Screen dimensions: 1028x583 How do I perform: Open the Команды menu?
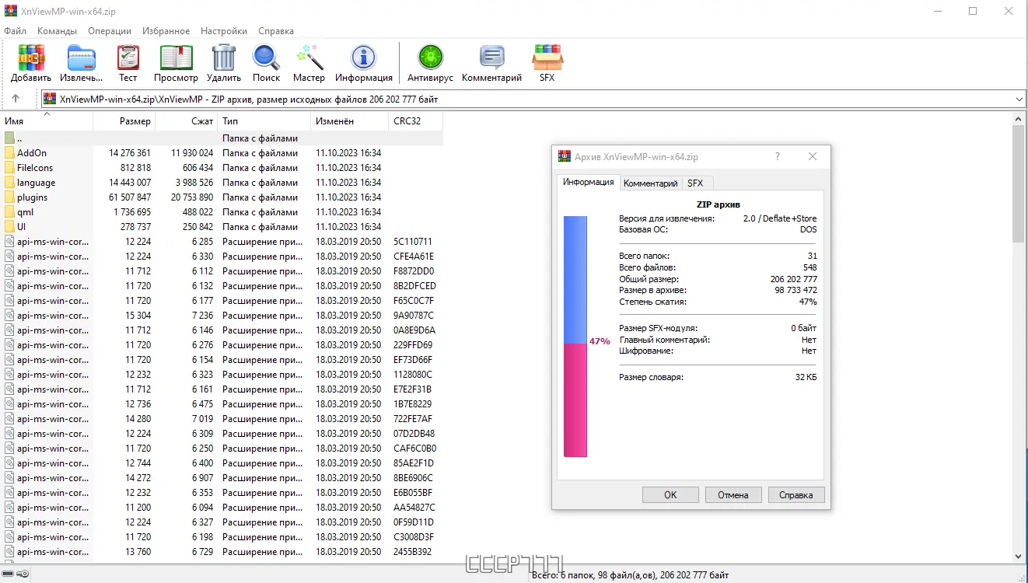click(57, 31)
